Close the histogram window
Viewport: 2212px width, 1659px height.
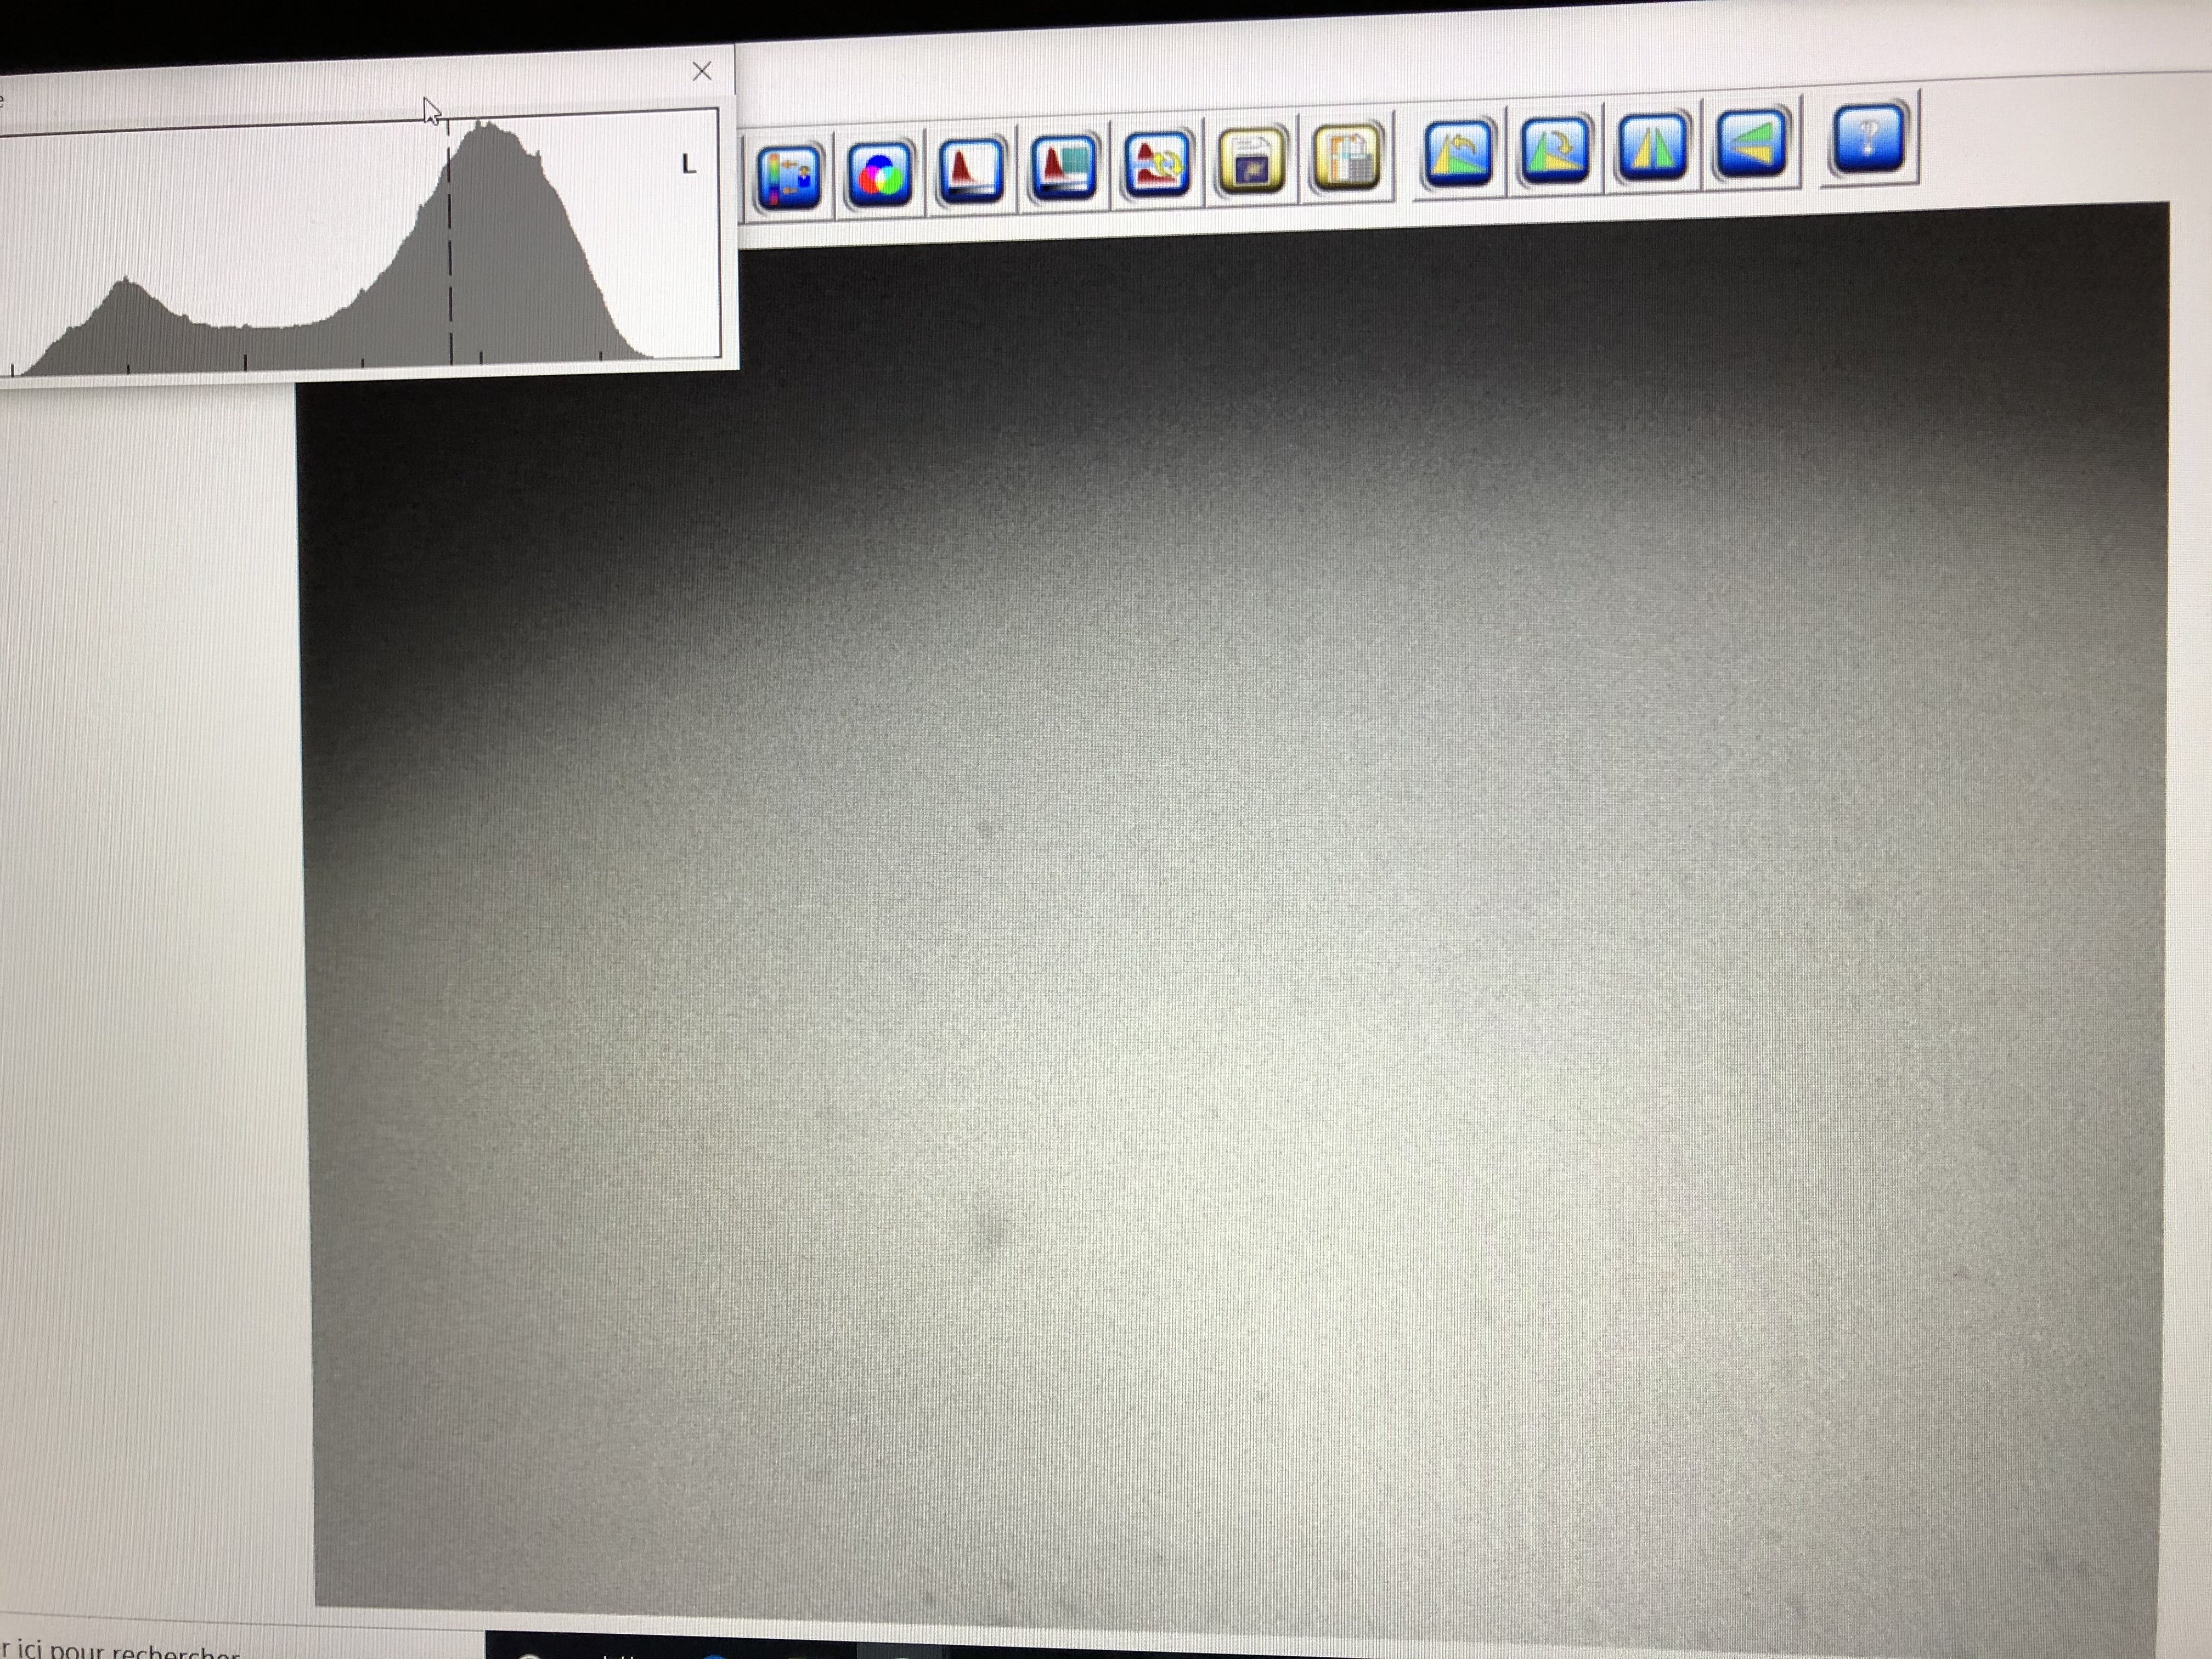coord(702,71)
